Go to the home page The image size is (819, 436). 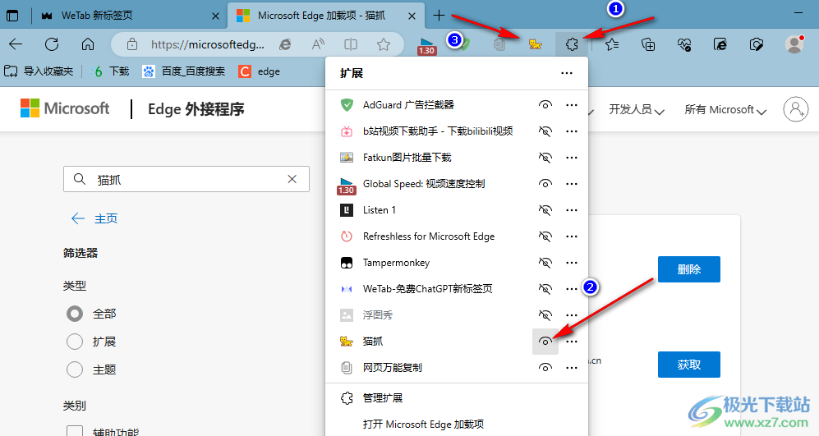(88, 44)
